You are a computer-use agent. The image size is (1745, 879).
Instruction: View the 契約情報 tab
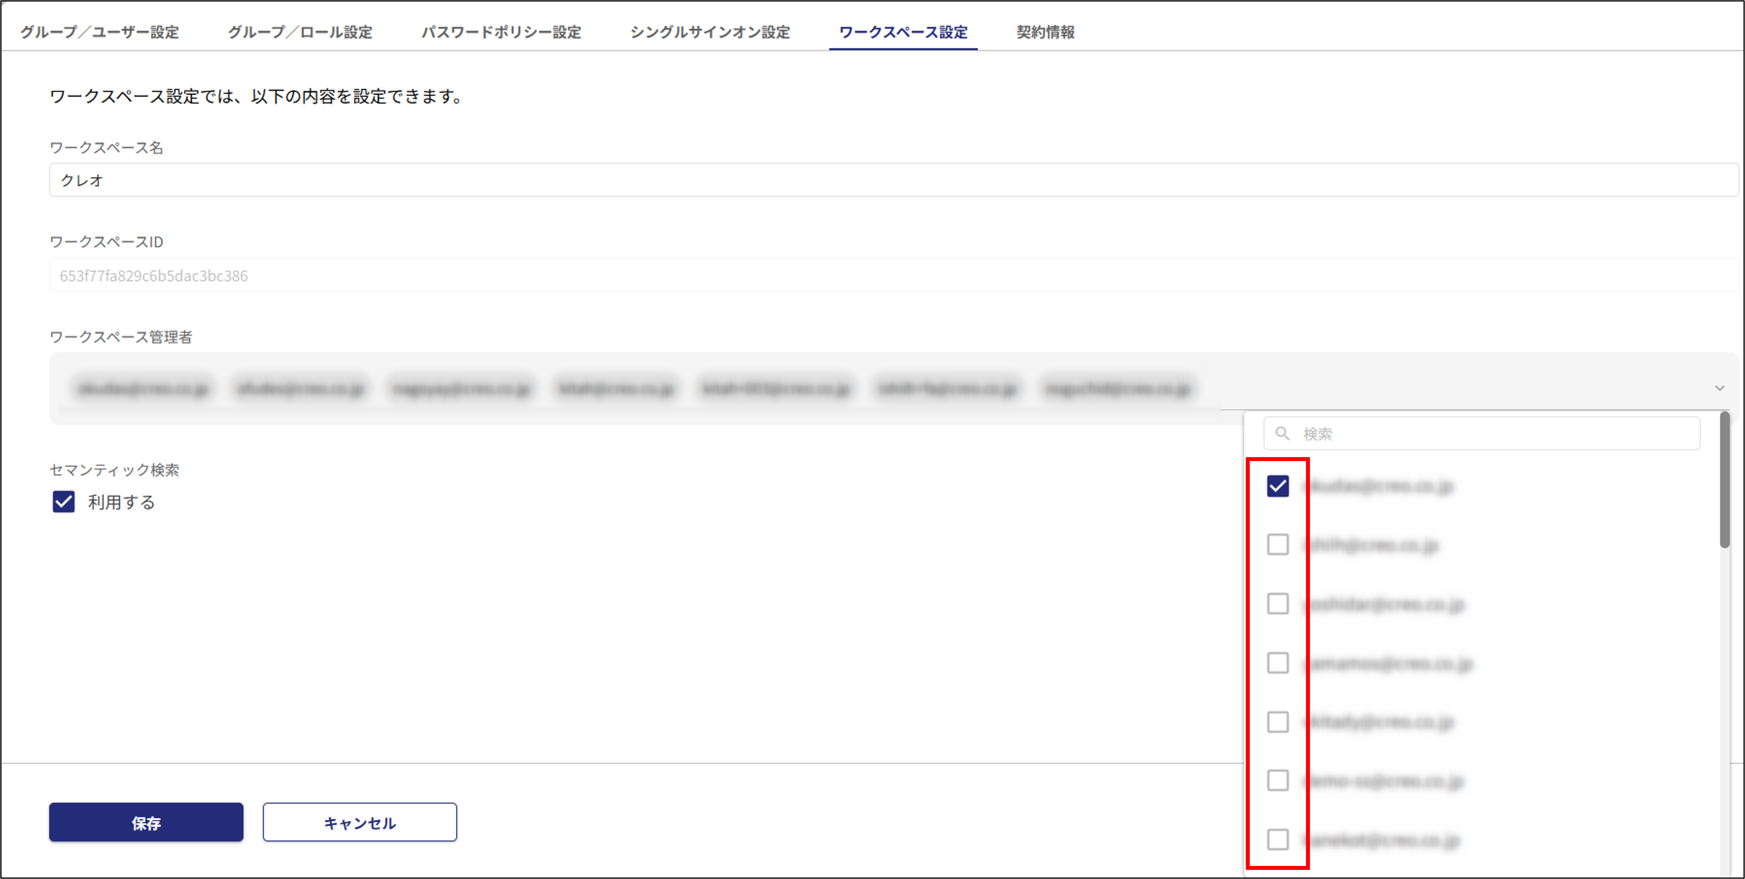tap(1045, 32)
